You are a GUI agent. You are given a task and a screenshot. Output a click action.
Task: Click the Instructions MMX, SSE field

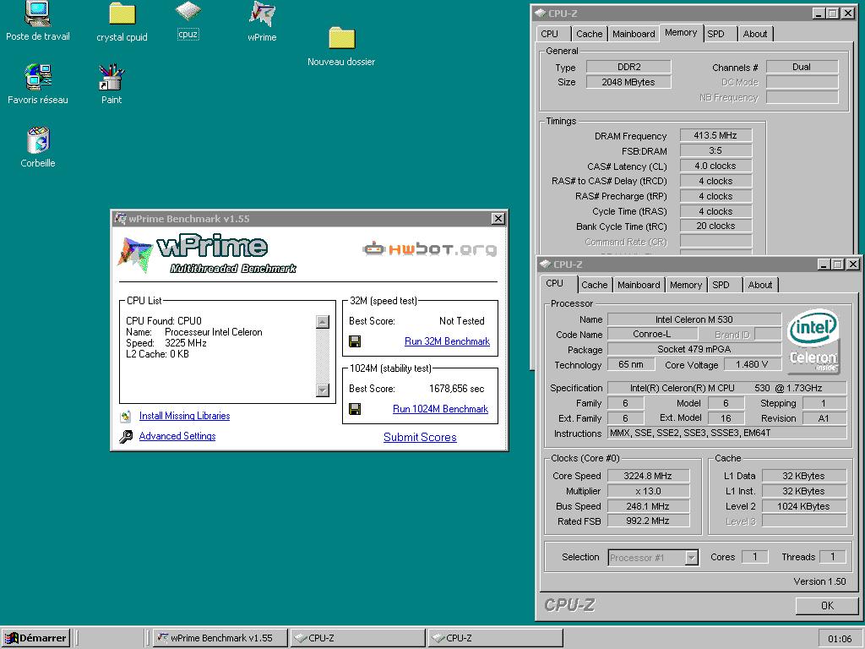[726, 434]
